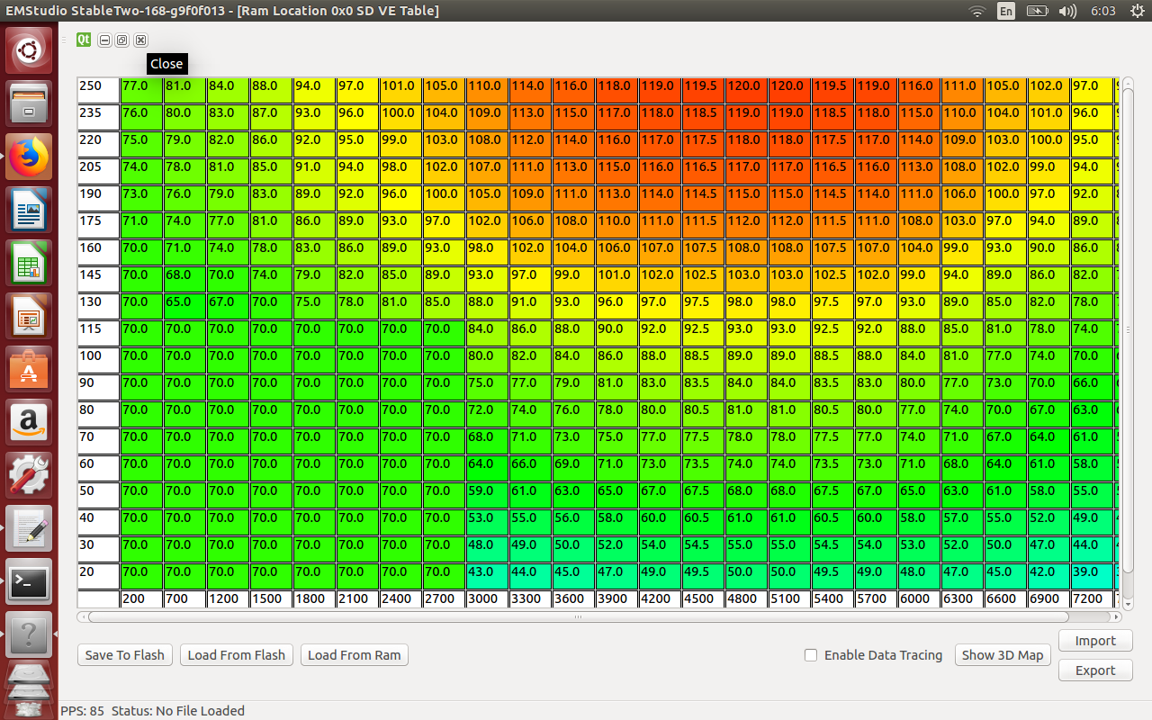1152x720 pixels.
Task: Launch the Terminal from the dock
Action: coord(29,582)
